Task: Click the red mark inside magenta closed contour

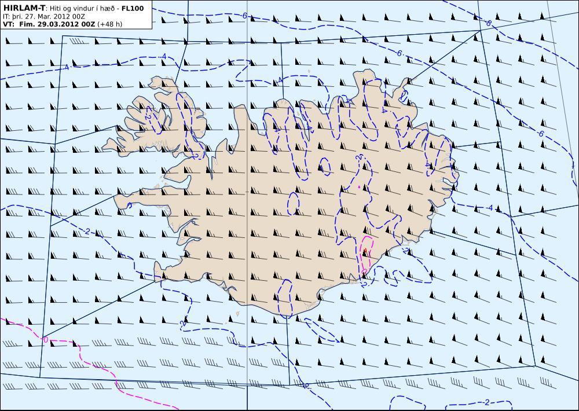Action: click(365, 251)
